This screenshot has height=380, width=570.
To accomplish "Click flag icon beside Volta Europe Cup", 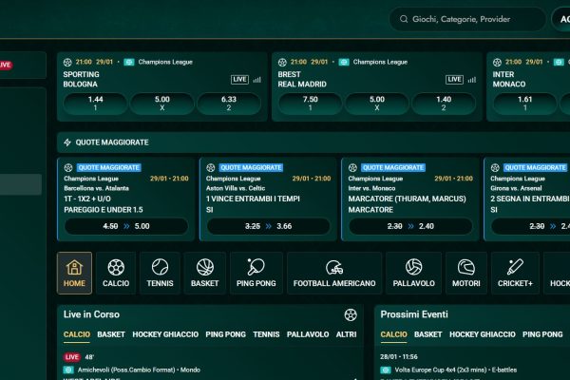I will pyautogui.click(x=386, y=370).
